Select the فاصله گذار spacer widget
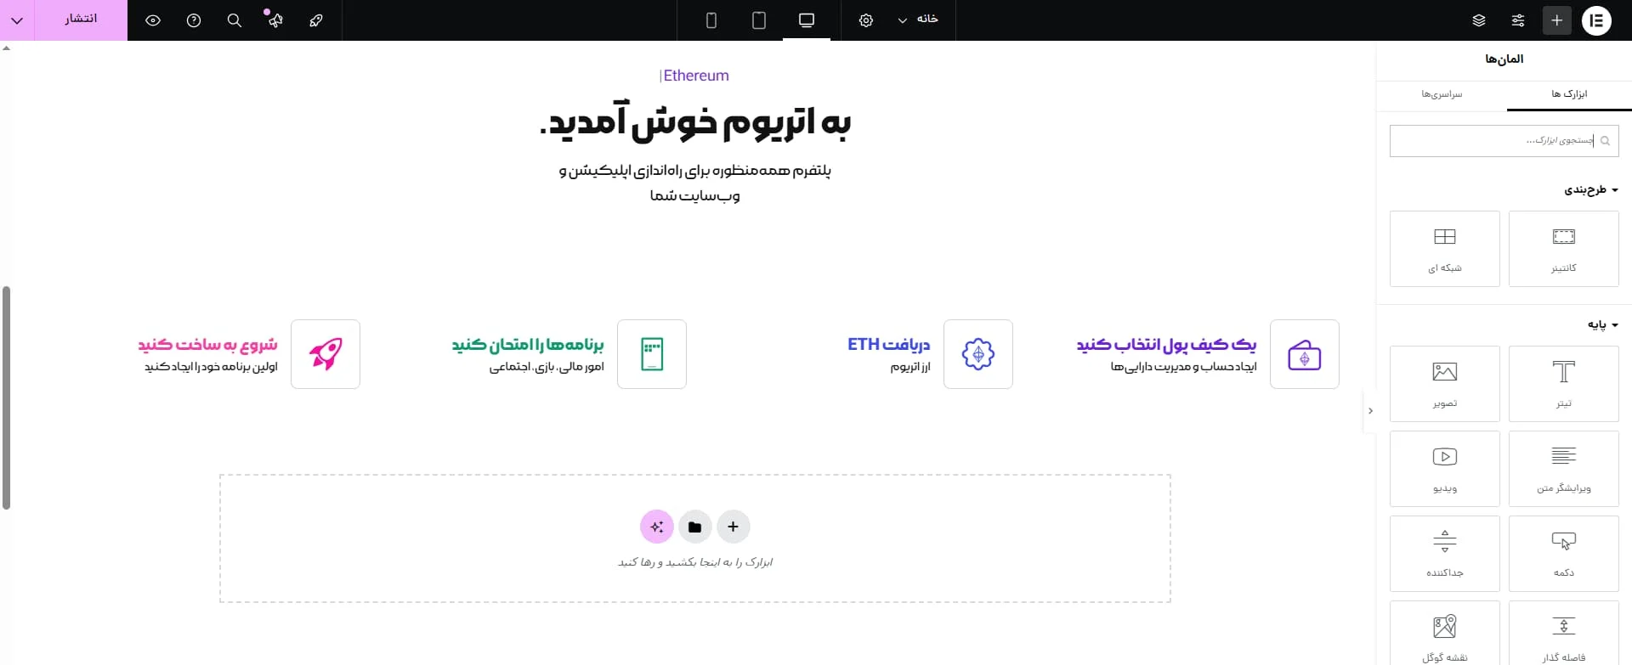 1564,633
